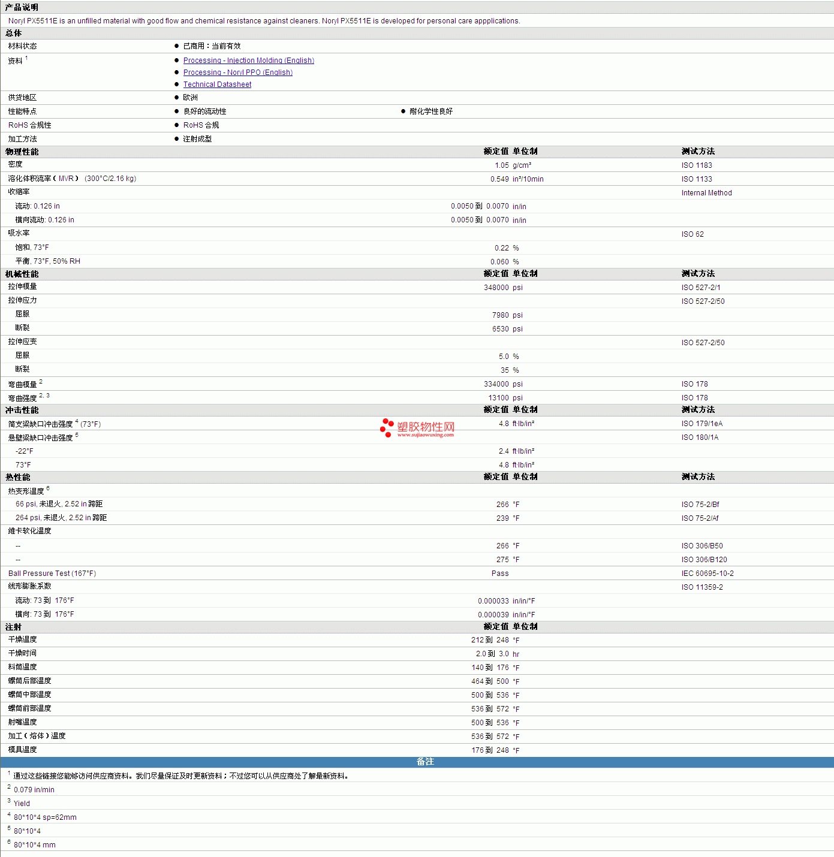Select ISO 1133 test method text
The height and width of the screenshot is (857, 834).
point(697,179)
